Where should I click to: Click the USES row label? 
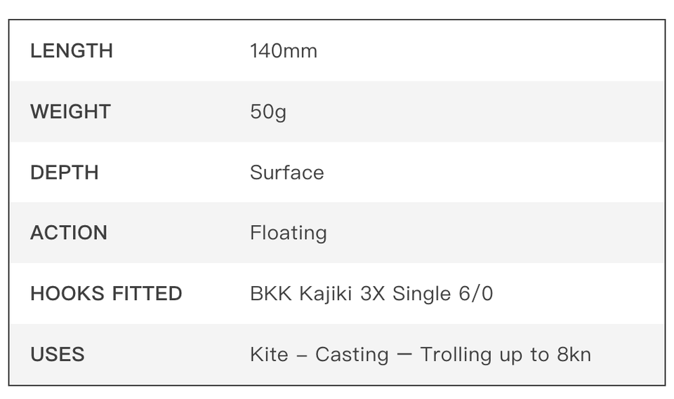click(x=58, y=355)
